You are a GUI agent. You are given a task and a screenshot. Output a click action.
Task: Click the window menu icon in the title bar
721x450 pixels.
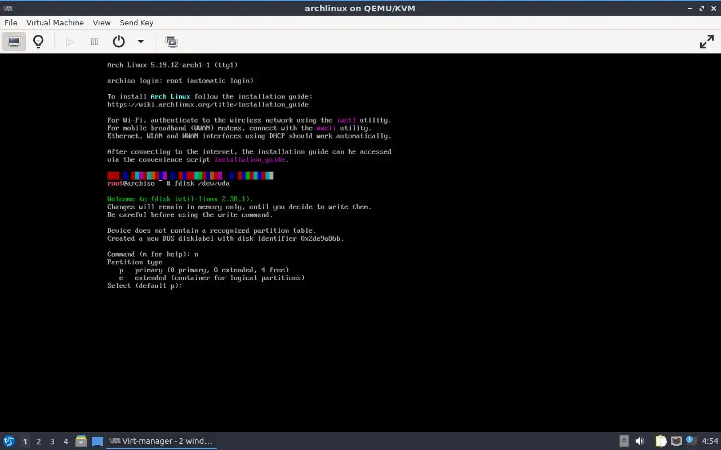[8, 8]
